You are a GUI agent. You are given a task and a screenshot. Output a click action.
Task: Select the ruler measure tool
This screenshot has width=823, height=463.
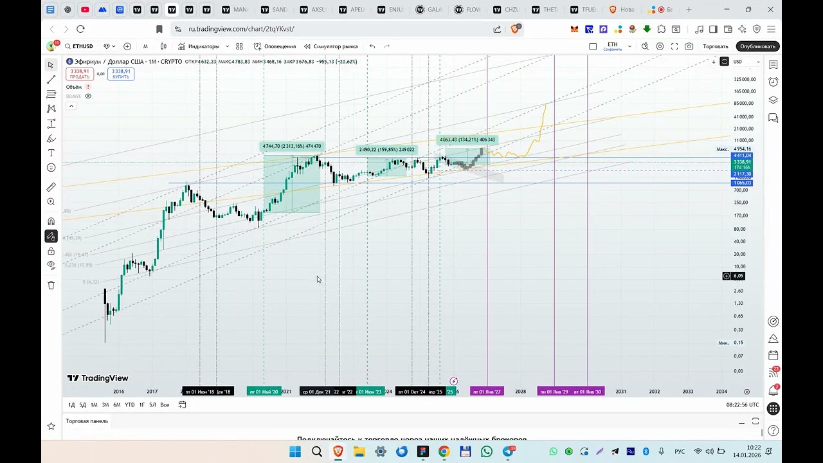click(51, 187)
